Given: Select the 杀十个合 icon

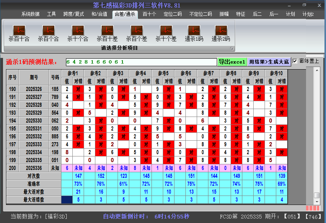Looking at the screenshot, I should coord(78,30).
